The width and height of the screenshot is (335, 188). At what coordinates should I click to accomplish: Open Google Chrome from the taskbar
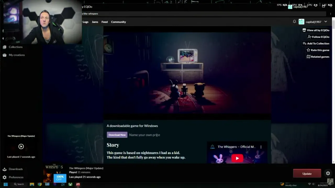(x=40, y=184)
